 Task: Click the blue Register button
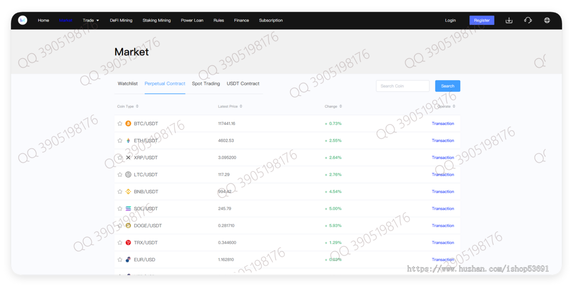(482, 20)
